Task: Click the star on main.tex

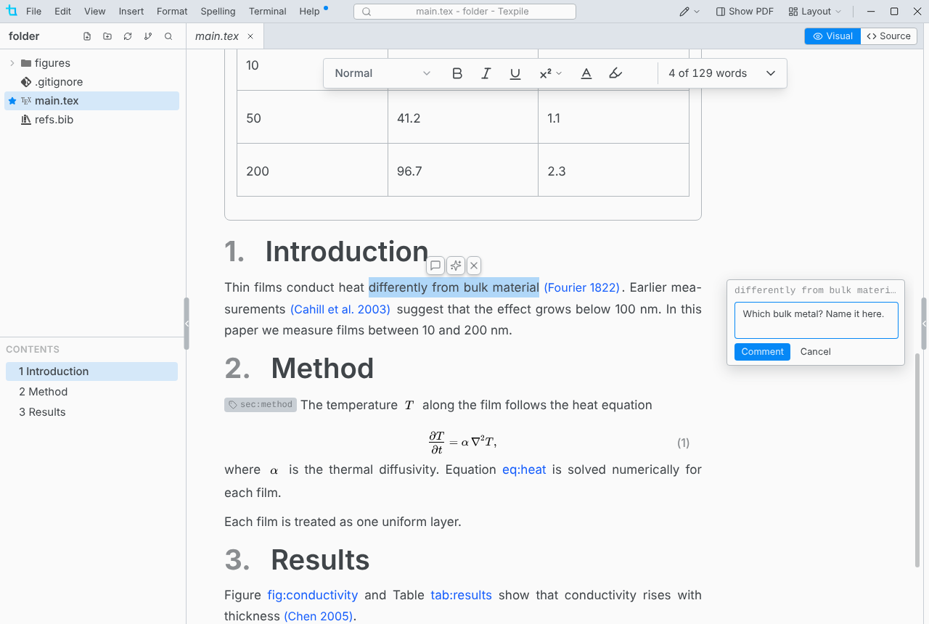Action: tap(12, 101)
